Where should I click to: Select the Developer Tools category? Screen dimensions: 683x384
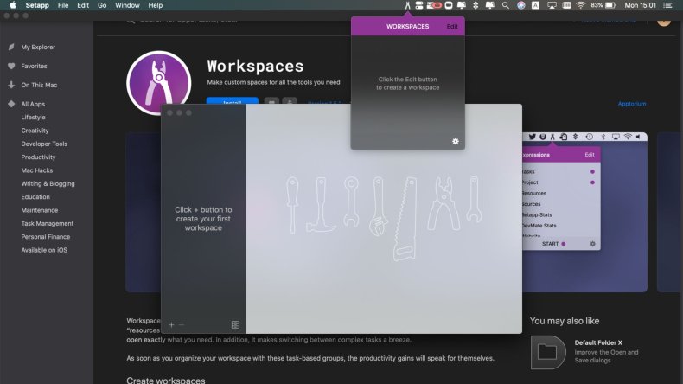point(44,144)
